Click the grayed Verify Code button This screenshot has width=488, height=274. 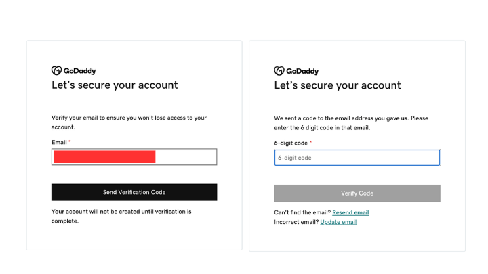357,193
